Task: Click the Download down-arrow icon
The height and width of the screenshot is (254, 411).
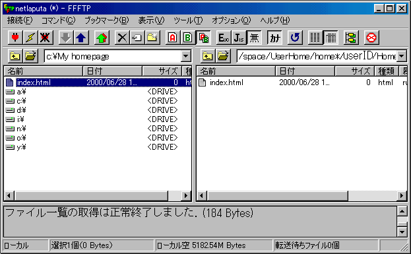Action: 65,38
